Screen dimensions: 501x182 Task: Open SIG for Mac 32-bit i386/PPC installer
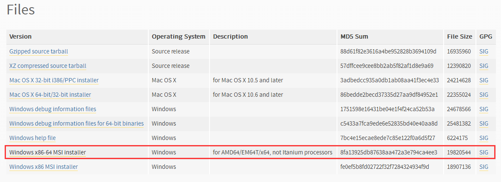pos(484,80)
